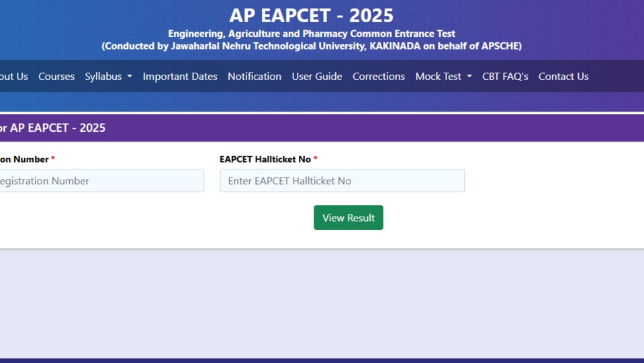Open the About Us menu item
This screenshot has width=644, height=363.
14,77
